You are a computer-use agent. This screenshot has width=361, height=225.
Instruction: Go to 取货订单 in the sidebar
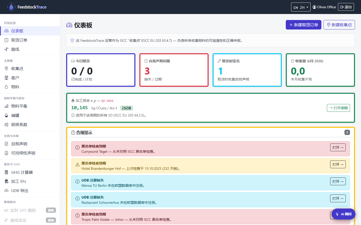pos(30,40)
